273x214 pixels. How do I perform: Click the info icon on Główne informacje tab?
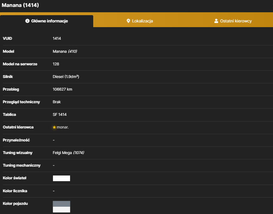point(27,21)
